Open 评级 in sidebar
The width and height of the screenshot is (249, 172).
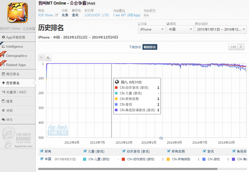[x=18, y=111]
